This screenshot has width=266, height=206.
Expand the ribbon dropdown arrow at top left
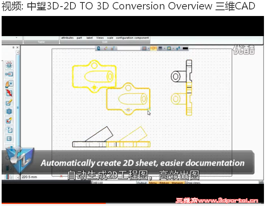click(x=16, y=37)
